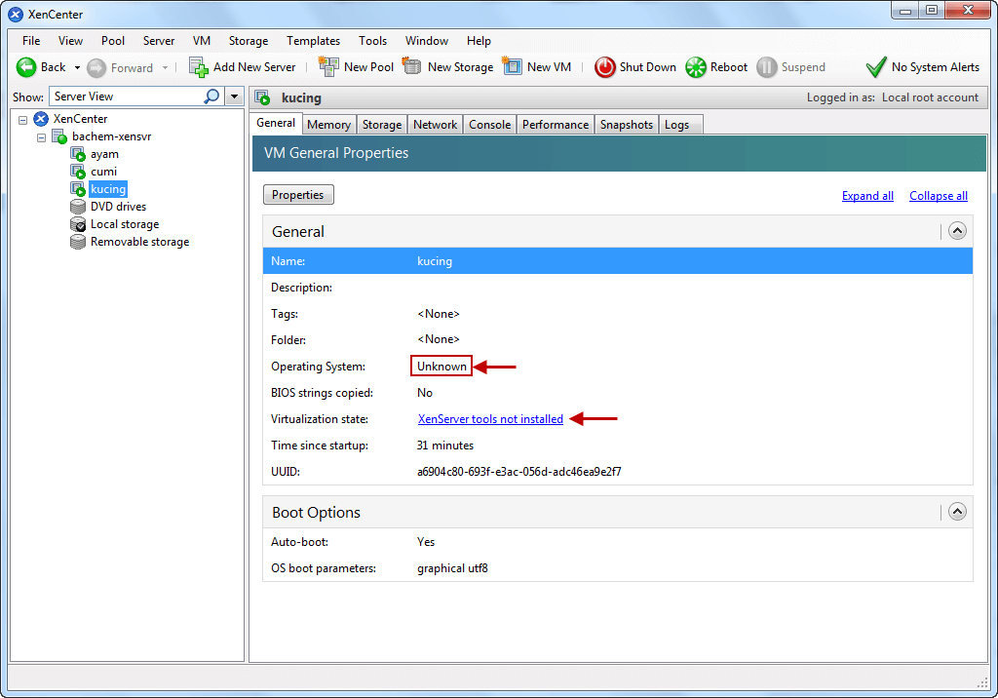This screenshot has height=698, width=998.
Task: Open the Forward history dropdown arrow
Action: pos(165,67)
